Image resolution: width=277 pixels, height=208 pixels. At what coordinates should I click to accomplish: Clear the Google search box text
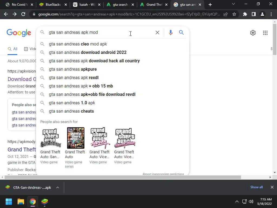click(x=157, y=32)
